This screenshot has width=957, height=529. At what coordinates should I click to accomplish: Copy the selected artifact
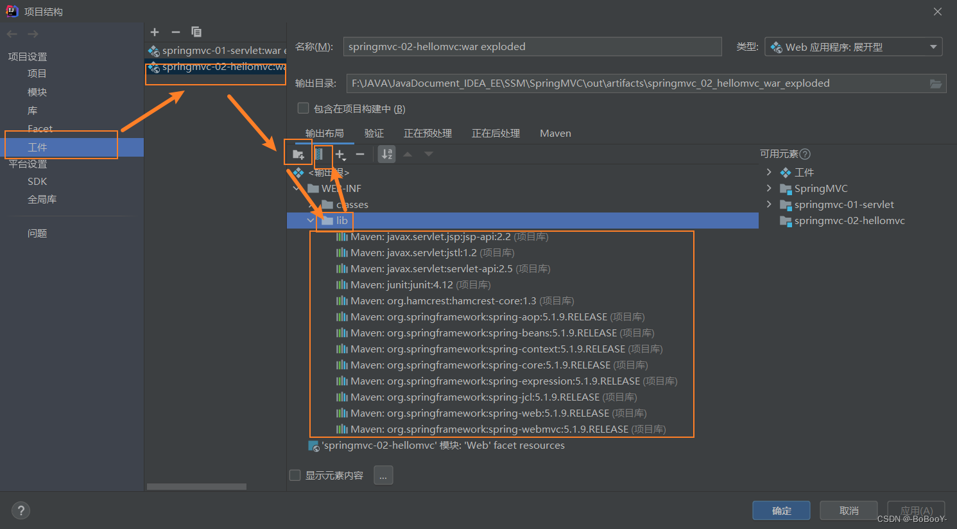pos(196,32)
